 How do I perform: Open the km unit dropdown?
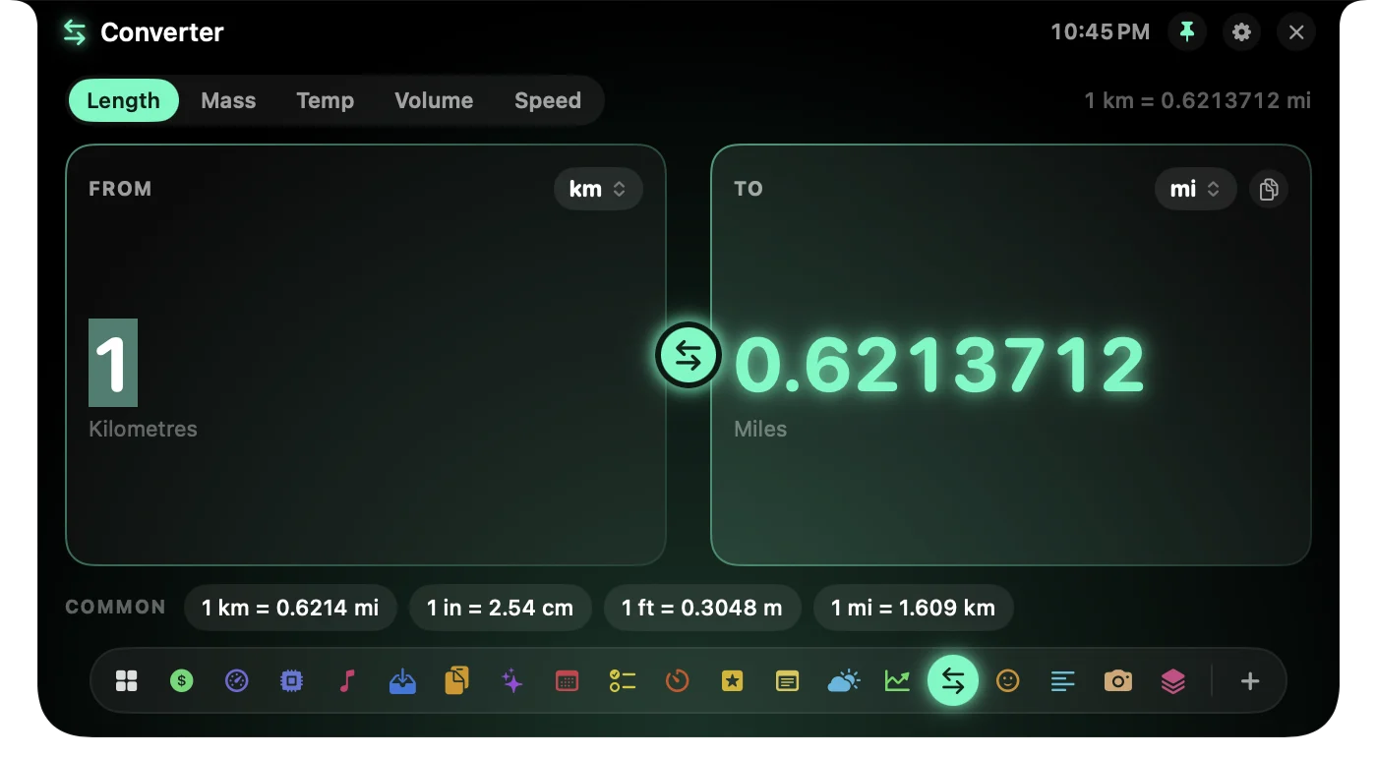coord(598,189)
